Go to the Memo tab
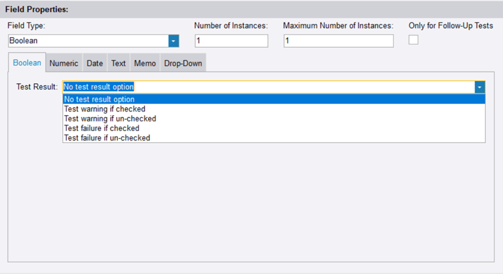 [x=144, y=63]
